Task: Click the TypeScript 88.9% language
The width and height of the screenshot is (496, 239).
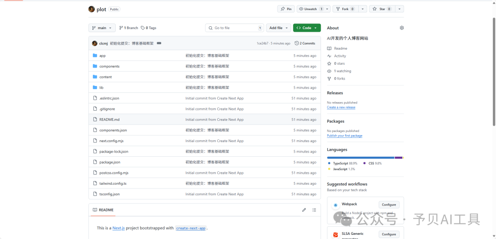Action: point(343,163)
